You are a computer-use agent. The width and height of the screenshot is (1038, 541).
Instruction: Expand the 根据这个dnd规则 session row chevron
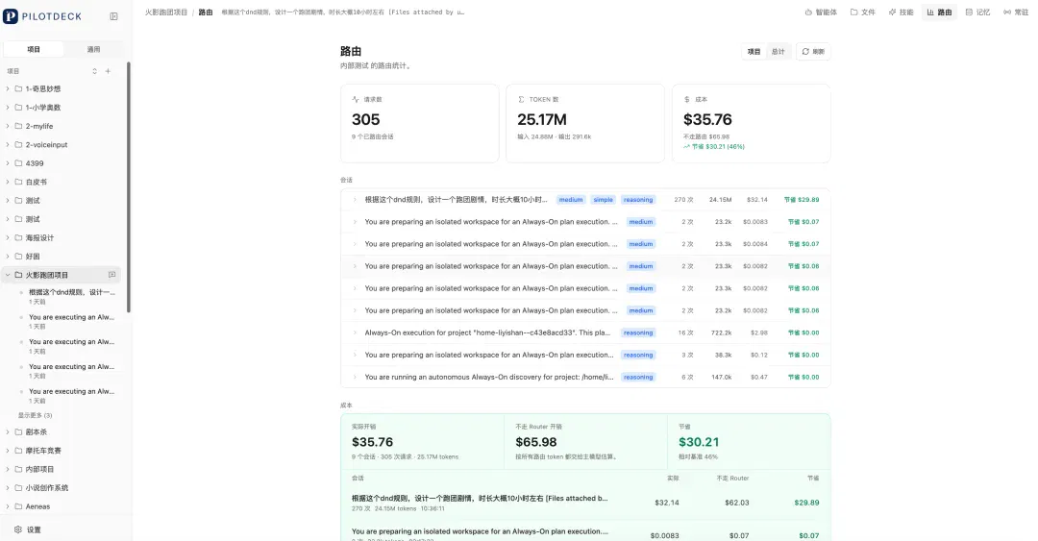(x=355, y=199)
